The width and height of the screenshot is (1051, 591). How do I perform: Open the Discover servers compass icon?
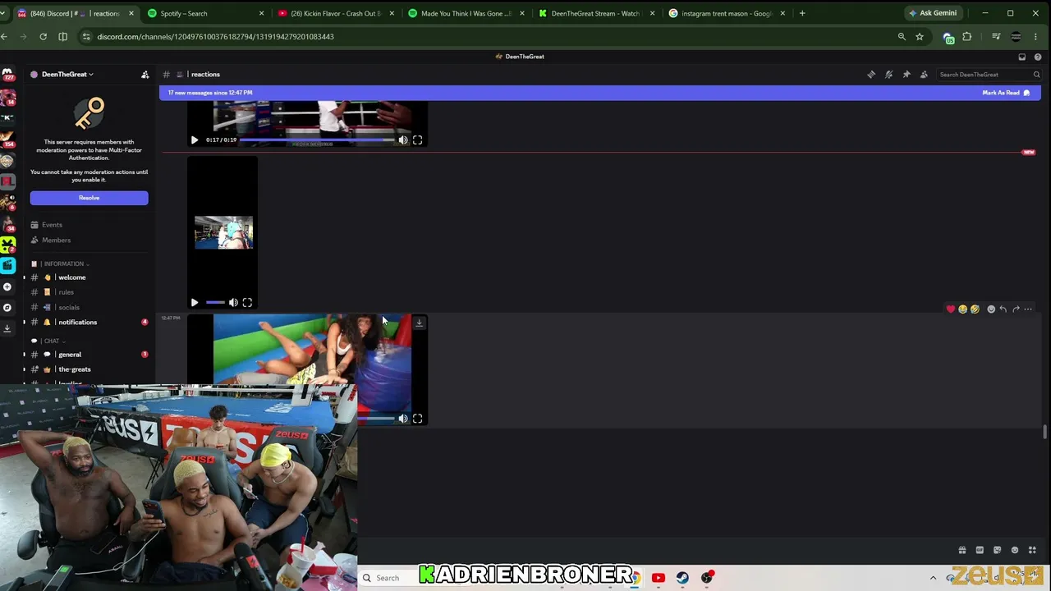(x=7, y=308)
